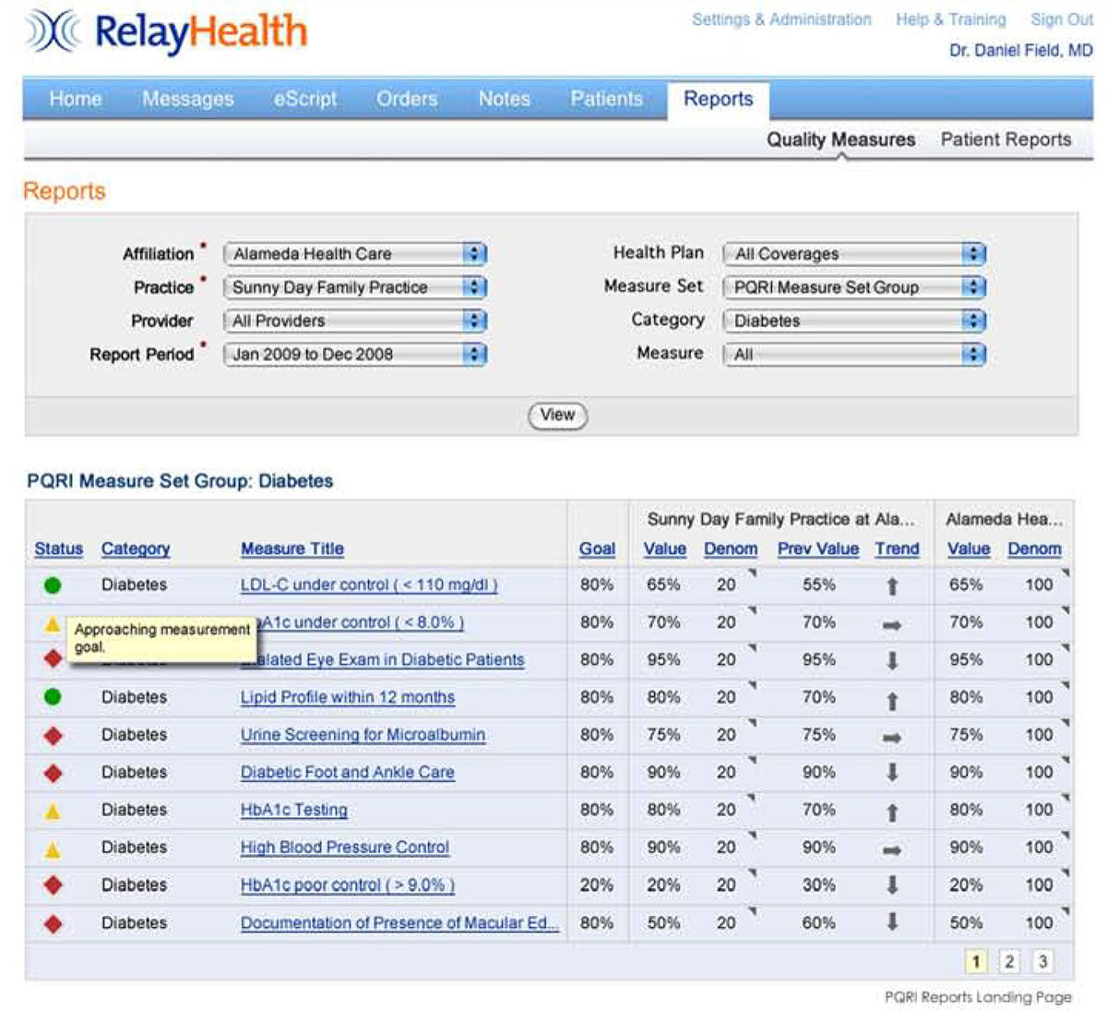Open Help & Training link
Image resolution: width=1107 pixels, height=1023 pixels.
point(951,19)
